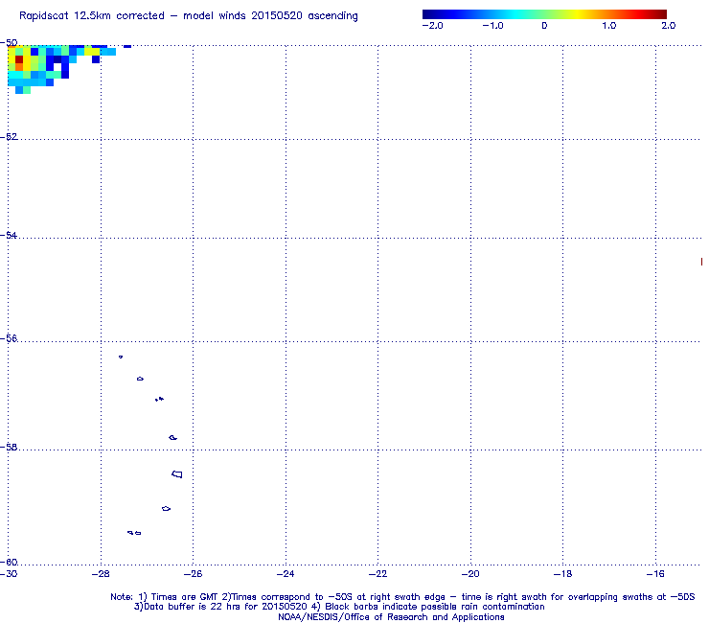Click the southernmost pair of island outlines
The height and width of the screenshot is (623, 709).
(134, 533)
